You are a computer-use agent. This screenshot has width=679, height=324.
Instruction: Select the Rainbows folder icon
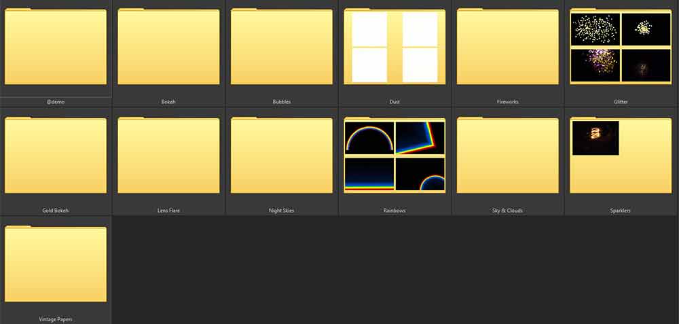pyautogui.click(x=394, y=155)
